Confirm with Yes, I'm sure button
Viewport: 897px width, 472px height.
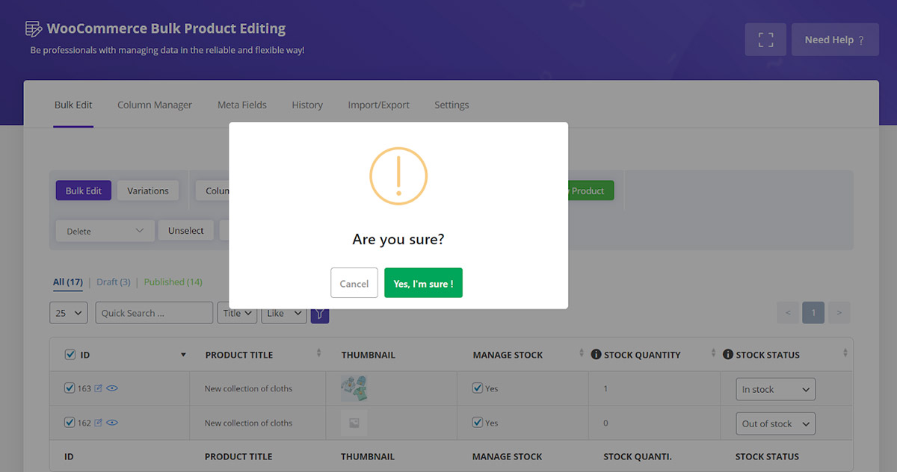(423, 283)
